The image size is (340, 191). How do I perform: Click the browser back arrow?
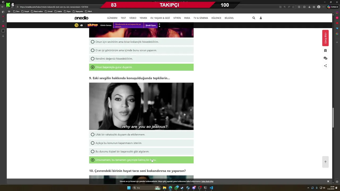(3, 7)
